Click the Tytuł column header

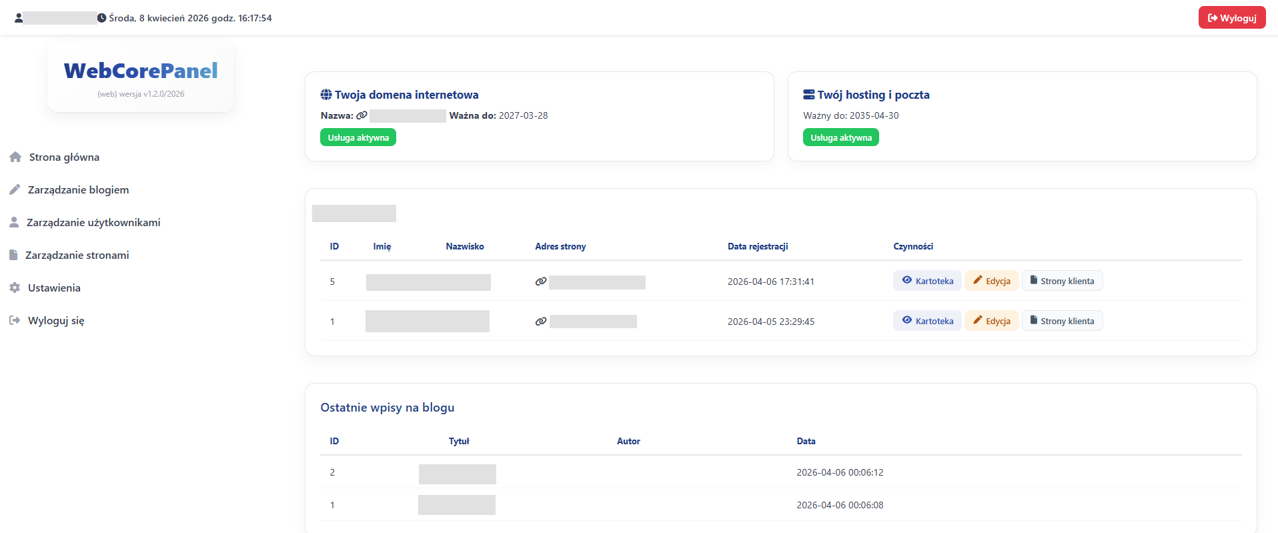pyautogui.click(x=459, y=442)
